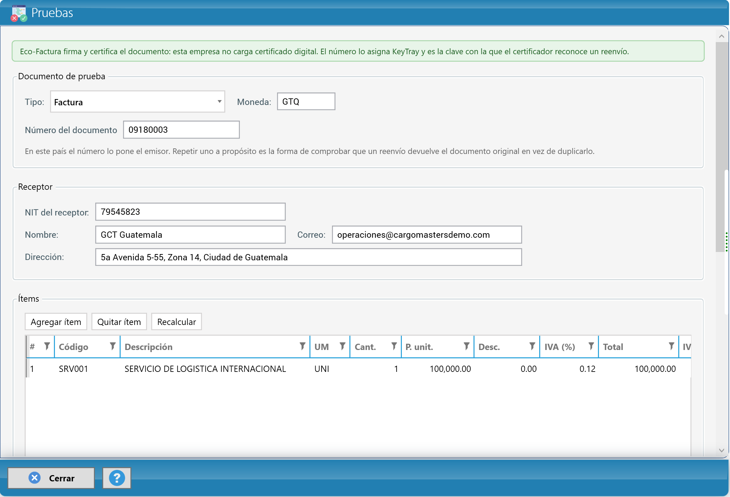730x497 pixels.
Task: Expand the Tipo Factura dropdown
Action: tap(219, 101)
